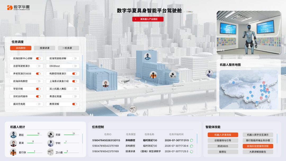The image size is (286, 161).
Task: Click the status circle for the 《墨梅》微型课教学 task
Action: click(191, 151)
